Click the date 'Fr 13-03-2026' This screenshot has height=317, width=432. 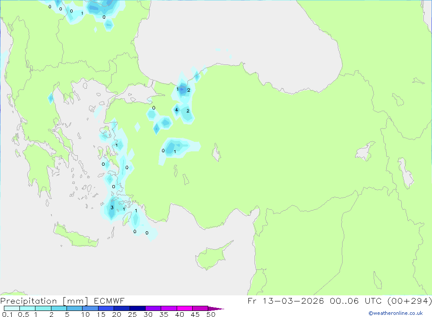(x=286, y=301)
